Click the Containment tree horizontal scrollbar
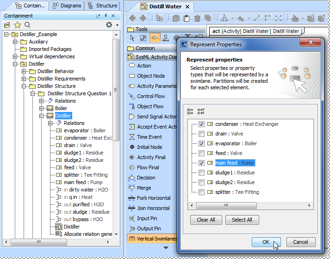The image size is (330, 259). pyautogui.click(x=39, y=242)
